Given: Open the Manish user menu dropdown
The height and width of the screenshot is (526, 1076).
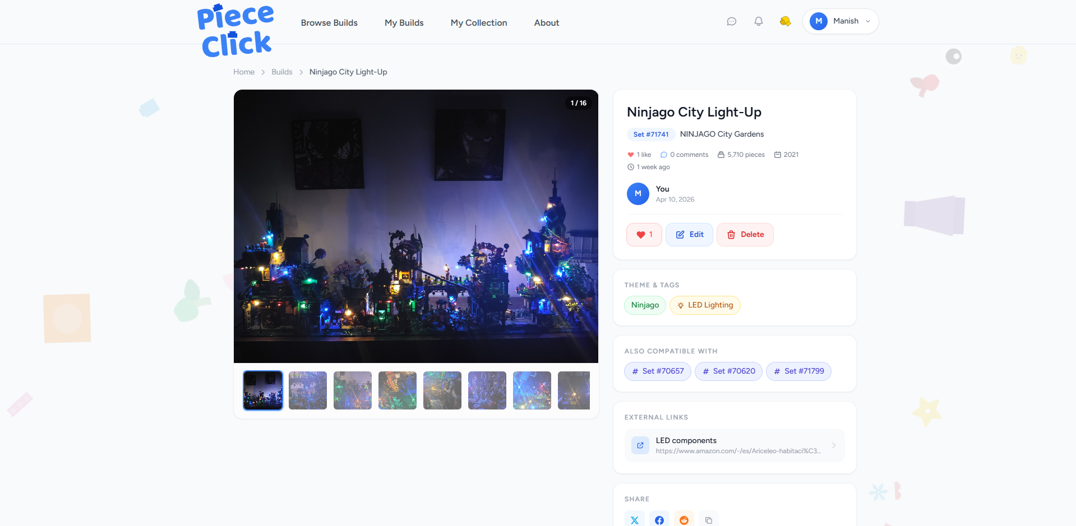Looking at the screenshot, I should click(841, 21).
